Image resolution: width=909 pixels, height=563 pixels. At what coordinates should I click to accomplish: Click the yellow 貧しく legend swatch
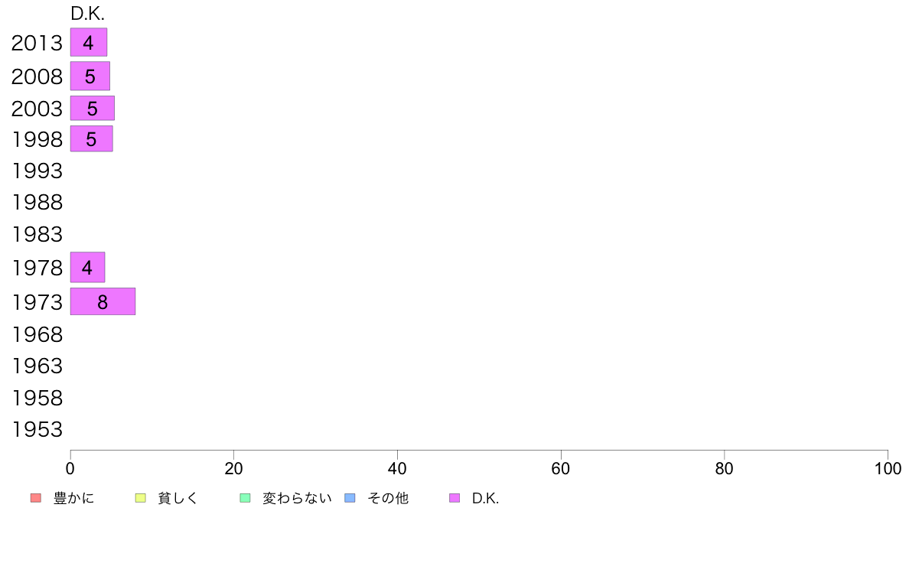140,498
